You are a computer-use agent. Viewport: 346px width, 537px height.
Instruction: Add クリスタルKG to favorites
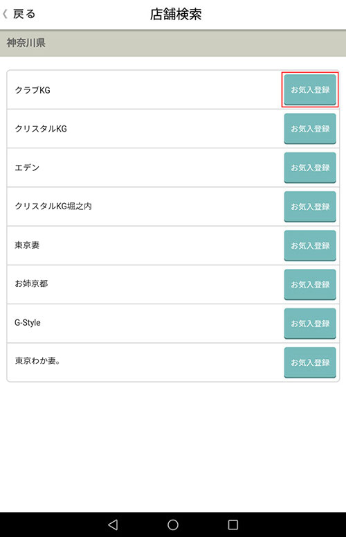310,129
